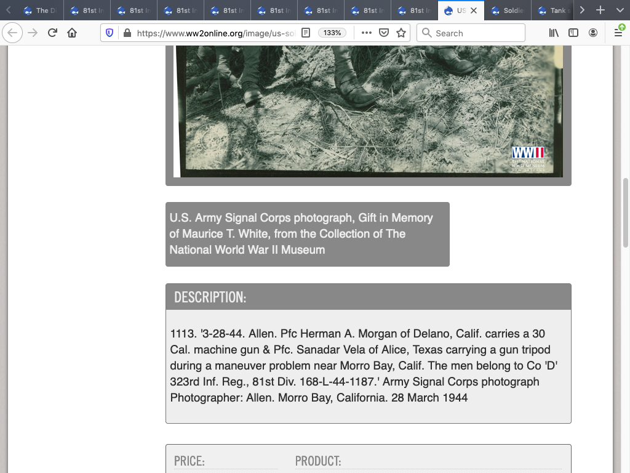Go to the Firefox home page
Image resolution: width=630 pixels, height=473 pixels.
[72, 33]
